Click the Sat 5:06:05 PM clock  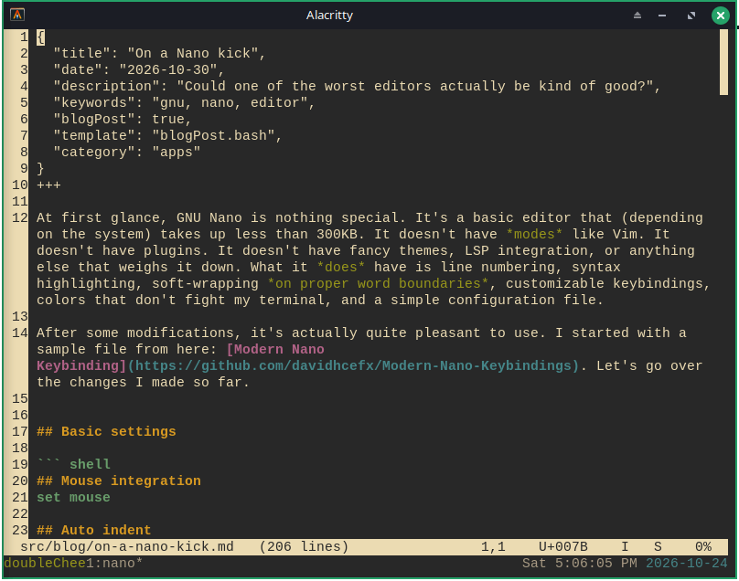pyautogui.click(x=579, y=564)
